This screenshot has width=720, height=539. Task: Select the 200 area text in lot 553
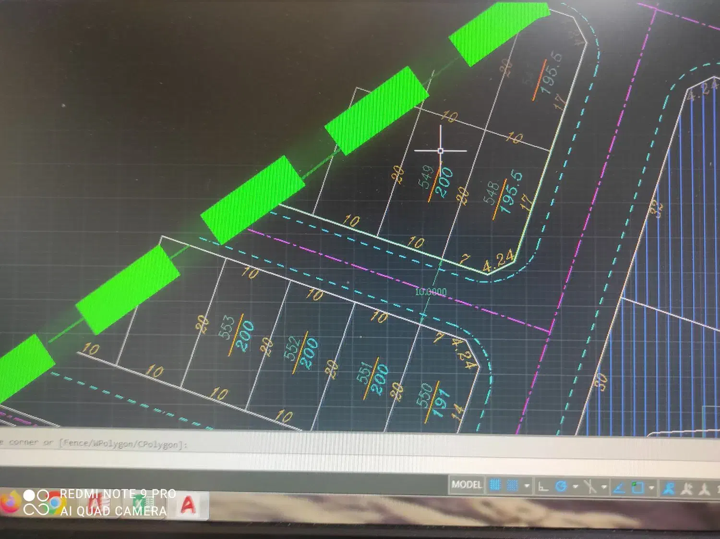(245, 336)
